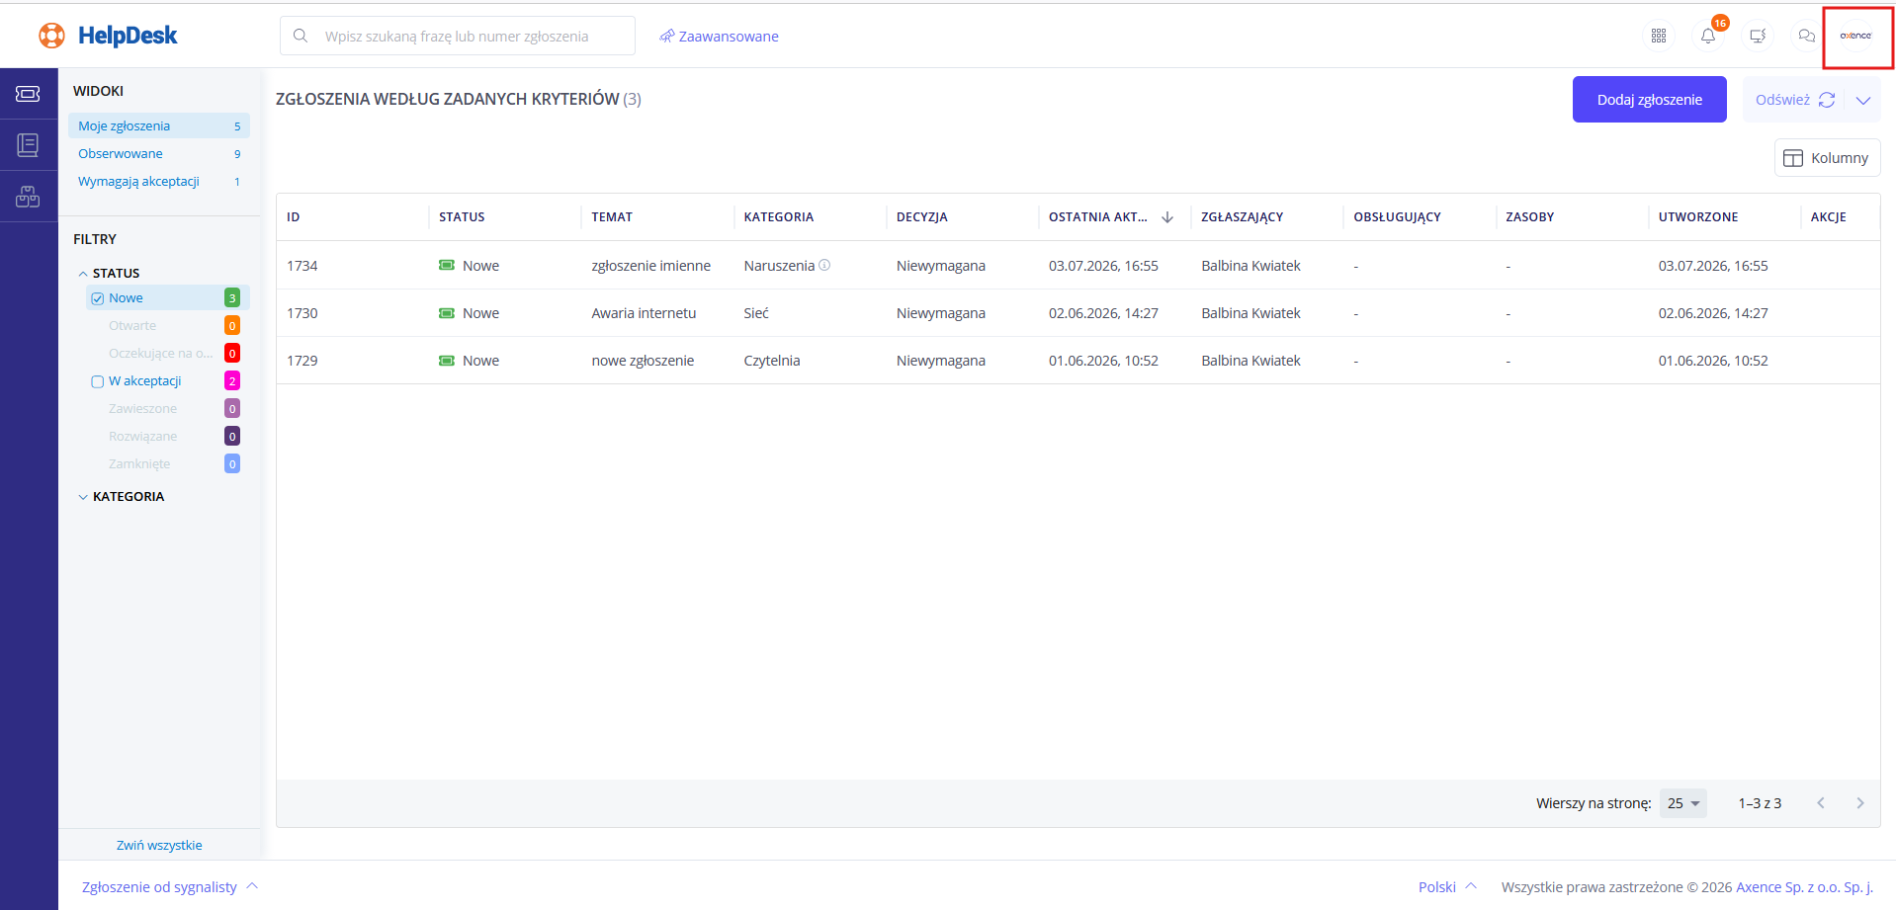Open ticket zgłoszenie imienne

pyautogui.click(x=650, y=266)
